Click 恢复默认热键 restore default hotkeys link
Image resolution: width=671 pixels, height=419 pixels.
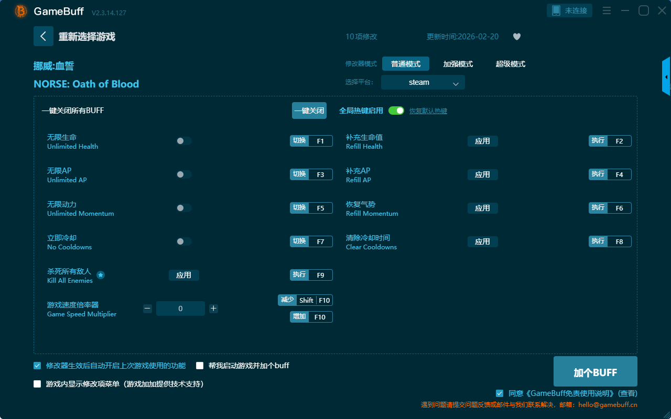(x=428, y=111)
